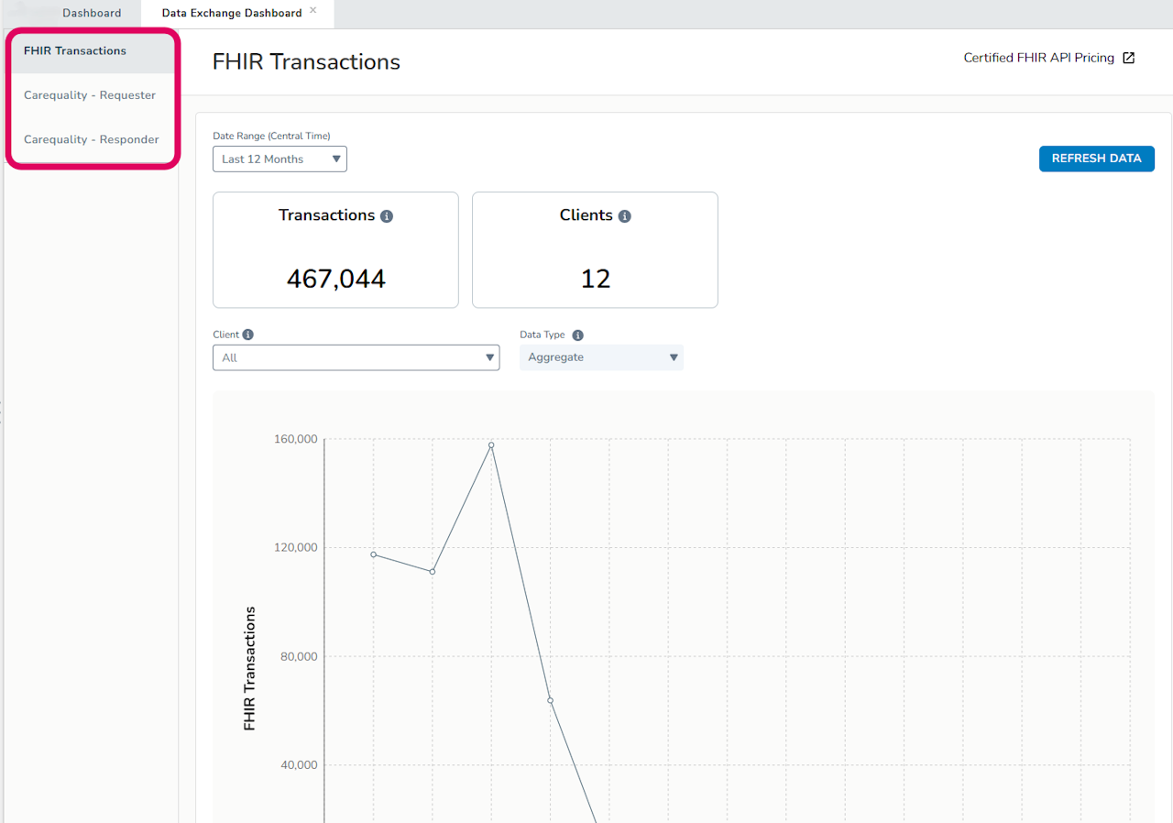Go to Carequality - Requester
Image resolution: width=1173 pixels, height=823 pixels.
pos(91,95)
